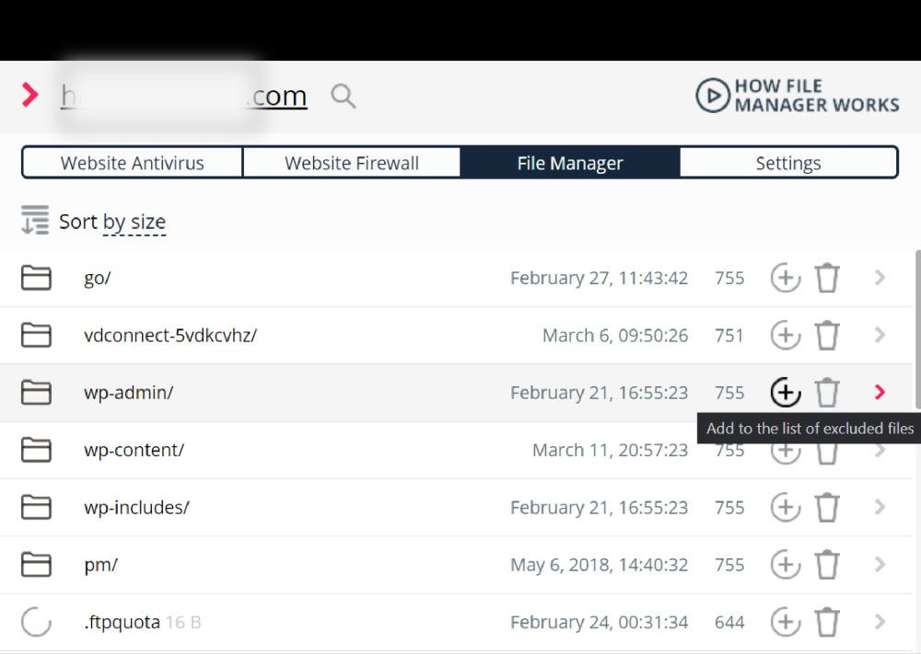This screenshot has width=921, height=654.
Task: Open the 'by size' sort dropdown
Action: (x=134, y=222)
